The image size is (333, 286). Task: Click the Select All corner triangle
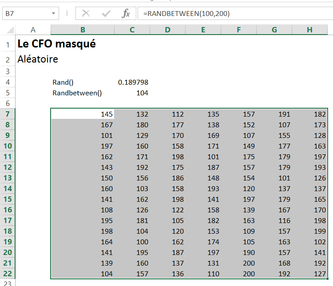coord(11,30)
